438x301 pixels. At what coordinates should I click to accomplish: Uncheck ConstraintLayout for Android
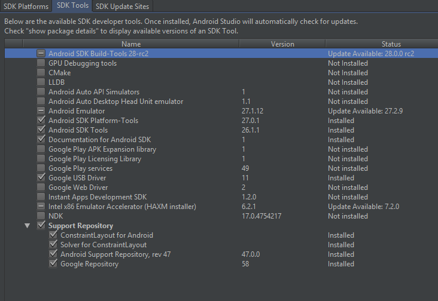tap(53, 235)
